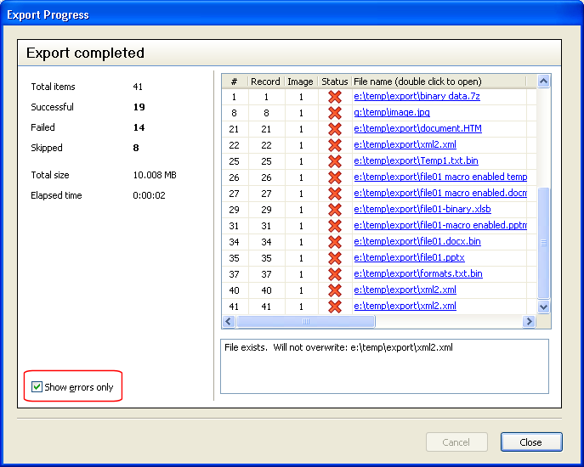Uncheck the Show errors only checkbox
584x467 pixels.
[37, 386]
